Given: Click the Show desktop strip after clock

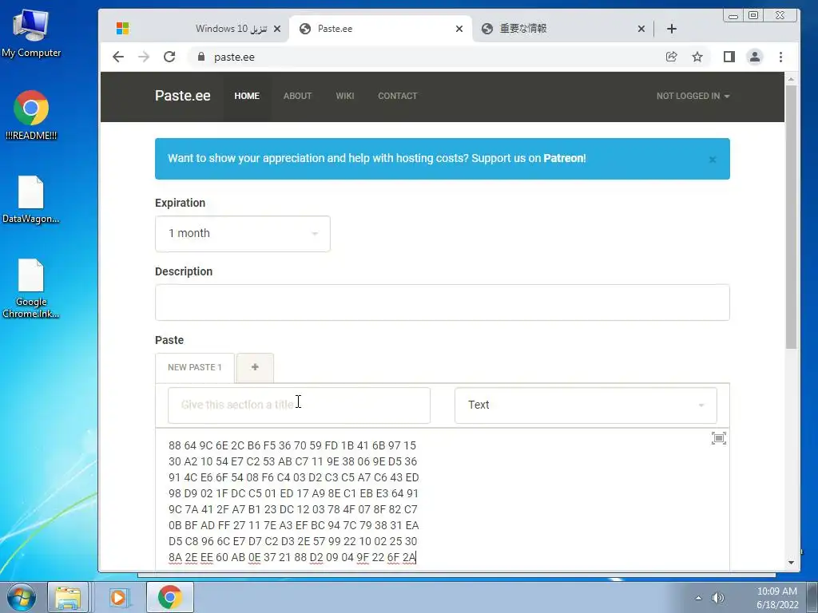Looking at the screenshot, I should tap(812, 597).
